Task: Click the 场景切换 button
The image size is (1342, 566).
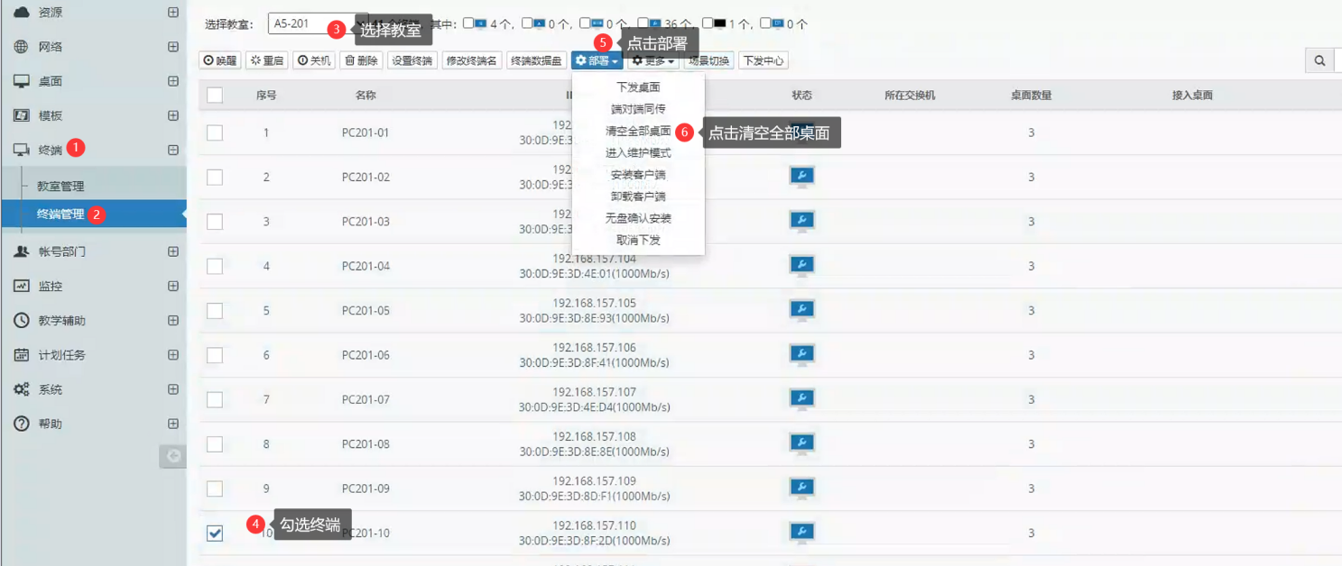Action: (708, 60)
